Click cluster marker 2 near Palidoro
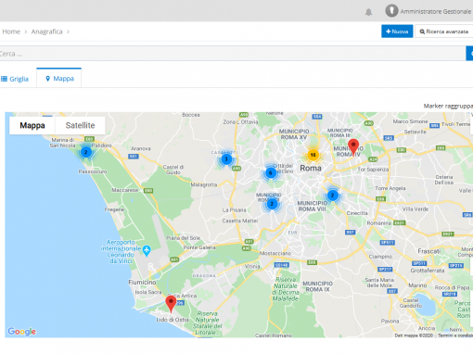 (86, 152)
